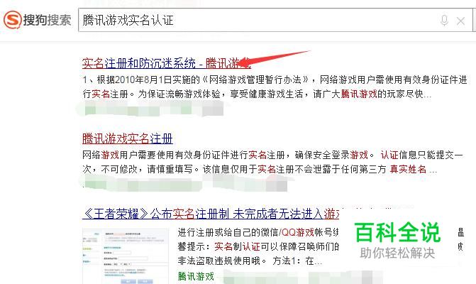The height and width of the screenshot is (284, 476).
Task: Click the Sogou search logo
Action: [x=38, y=20]
